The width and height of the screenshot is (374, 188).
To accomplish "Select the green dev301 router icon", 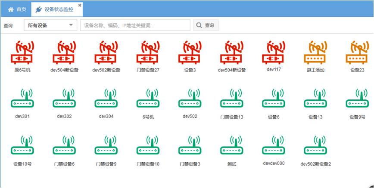I will [x=22, y=98].
